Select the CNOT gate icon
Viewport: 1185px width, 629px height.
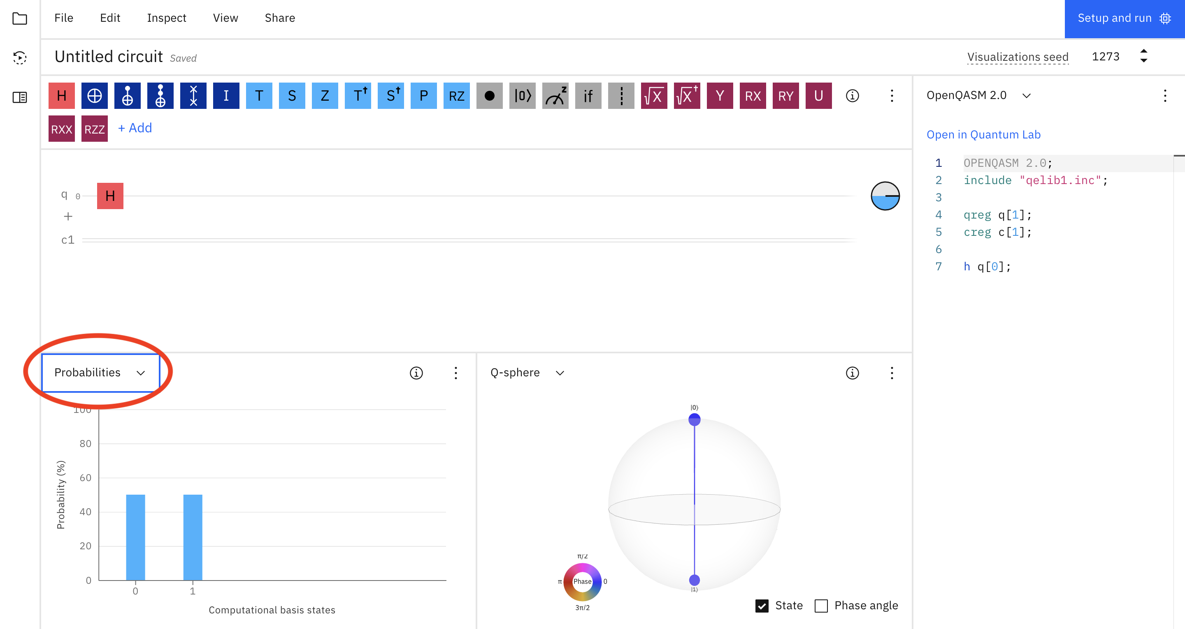(128, 96)
